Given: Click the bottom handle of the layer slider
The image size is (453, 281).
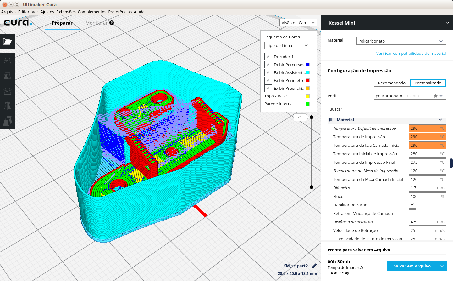Looking at the screenshot, I should [x=312, y=187].
